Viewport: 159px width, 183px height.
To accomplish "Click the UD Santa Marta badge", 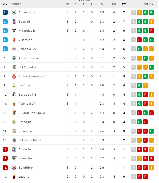I will tap(14, 140).
